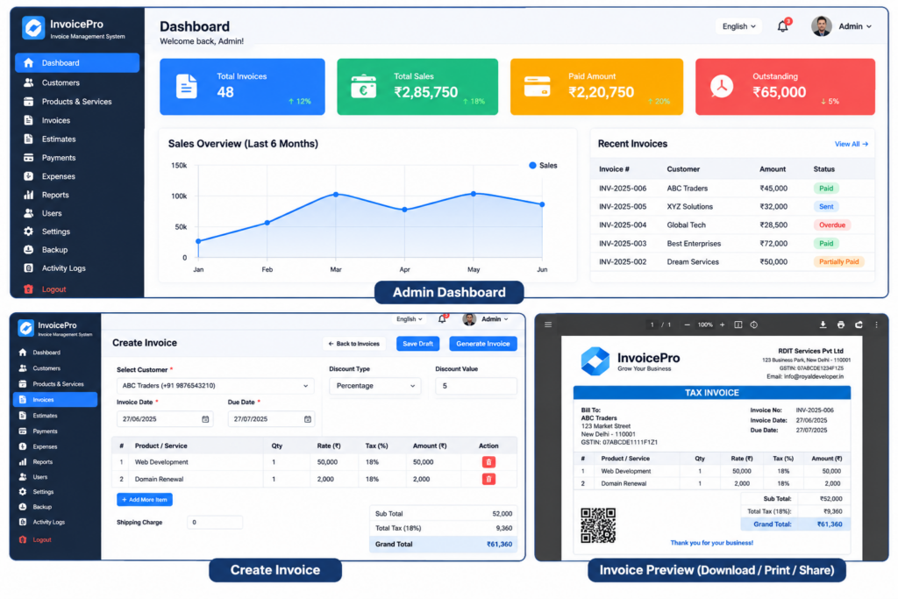This screenshot has width=898, height=599.
Task: Click fit-to-page icon in PDF preview toolbar
Action: point(738,324)
